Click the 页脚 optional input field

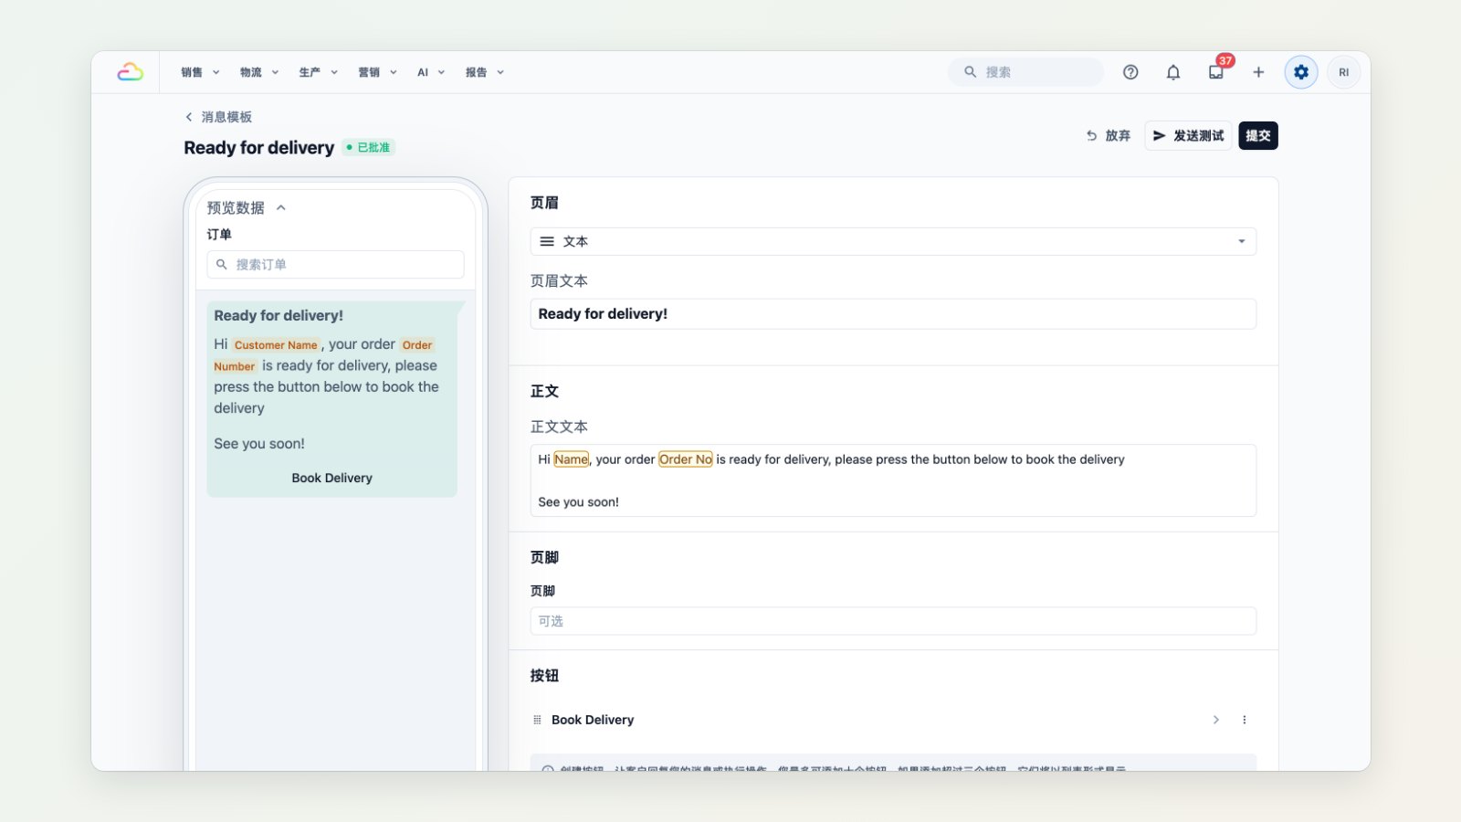coord(893,621)
